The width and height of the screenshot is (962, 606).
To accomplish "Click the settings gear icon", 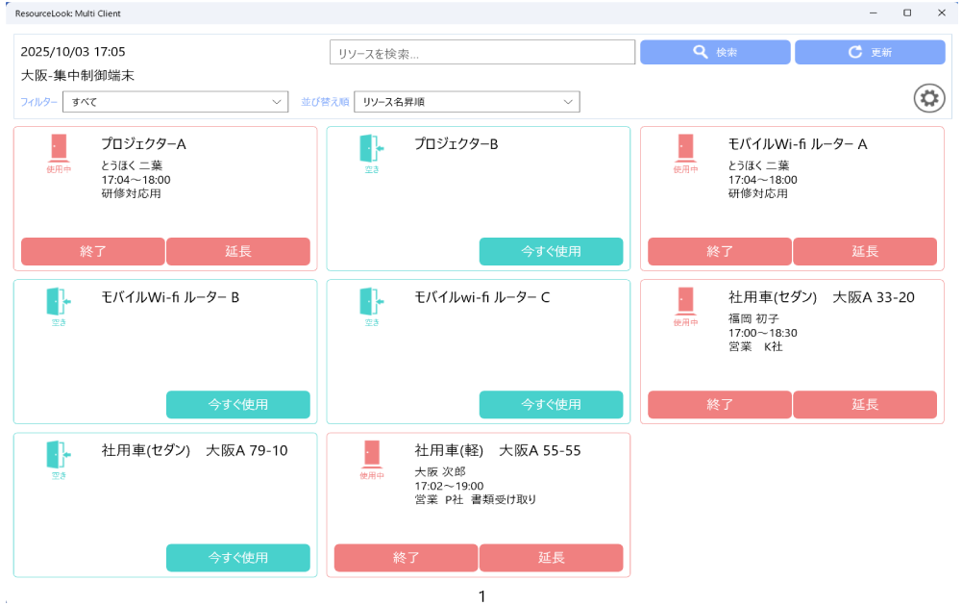I will pyautogui.click(x=928, y=99).
